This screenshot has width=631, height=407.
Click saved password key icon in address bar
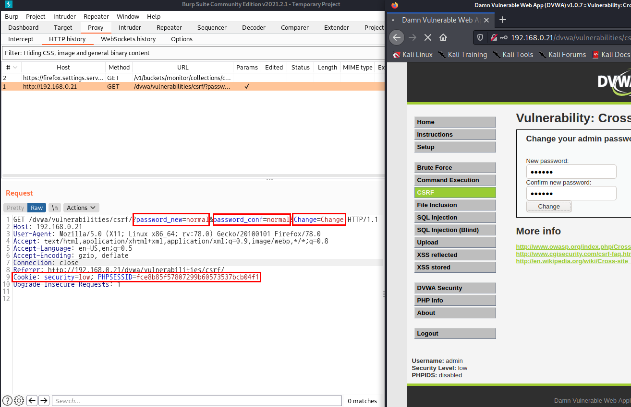pos(503,37)
